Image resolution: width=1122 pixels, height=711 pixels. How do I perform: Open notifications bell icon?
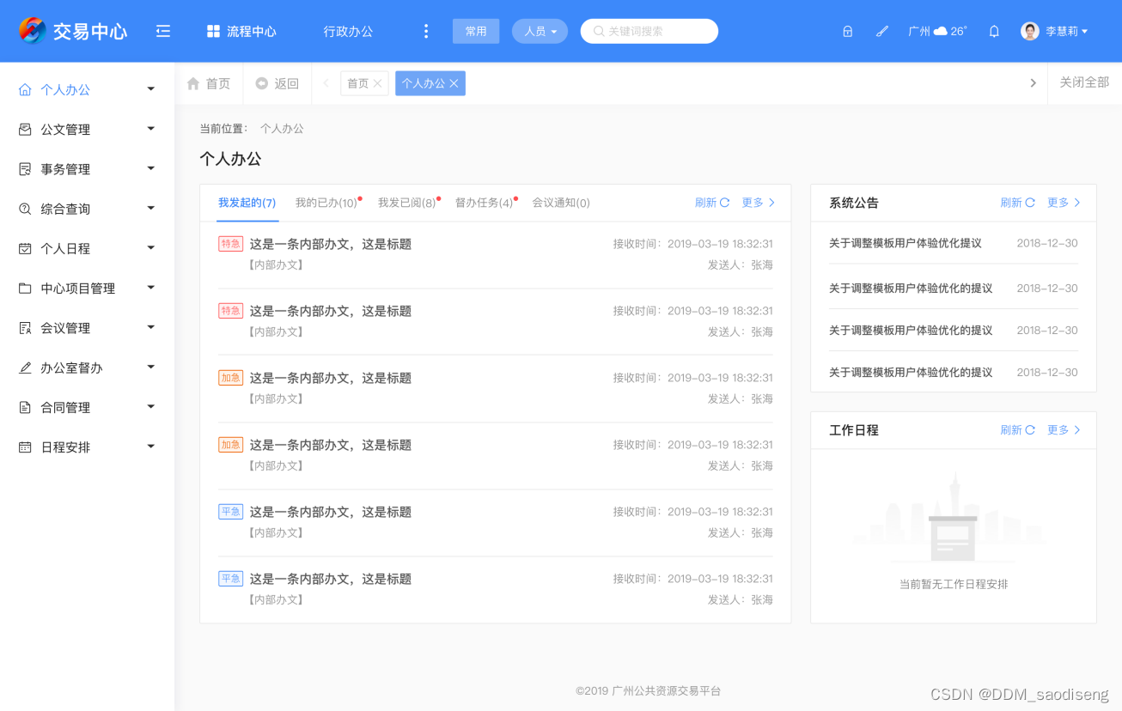(994, 31)
